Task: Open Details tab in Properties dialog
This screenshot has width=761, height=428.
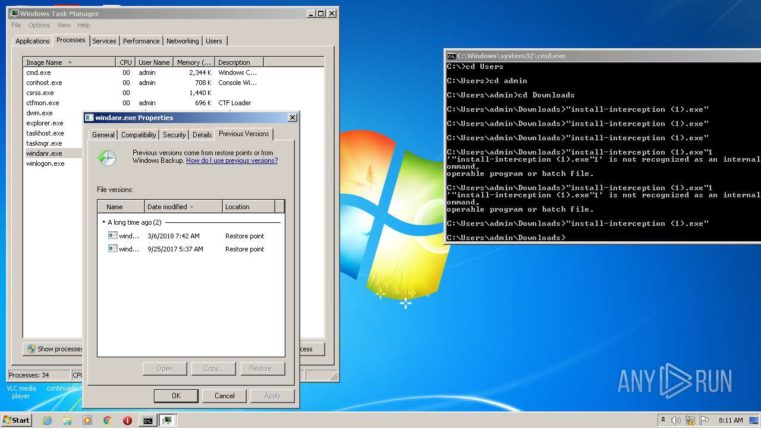Action: tap(202, 135)
